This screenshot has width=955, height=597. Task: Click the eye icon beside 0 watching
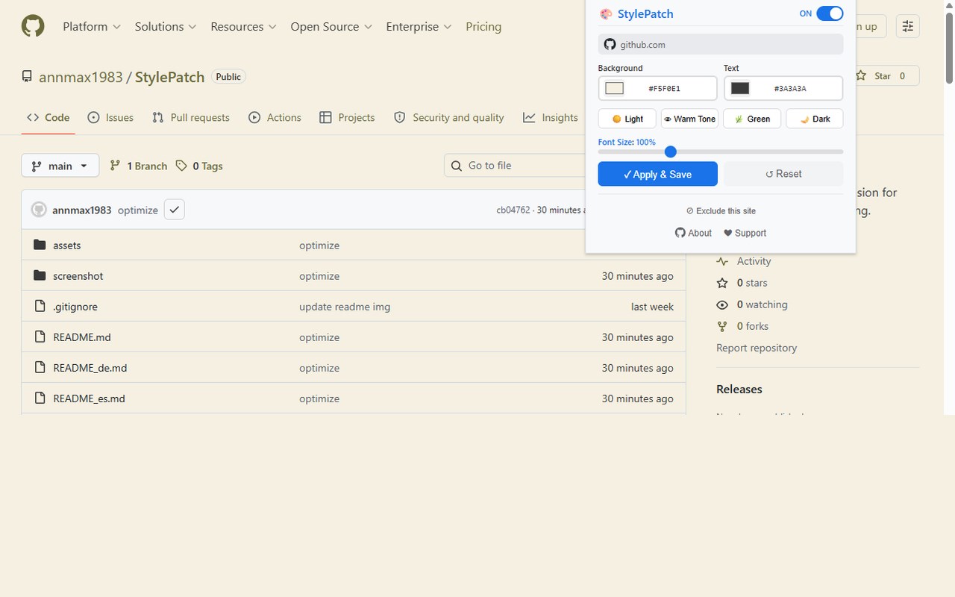pos(722,304)
